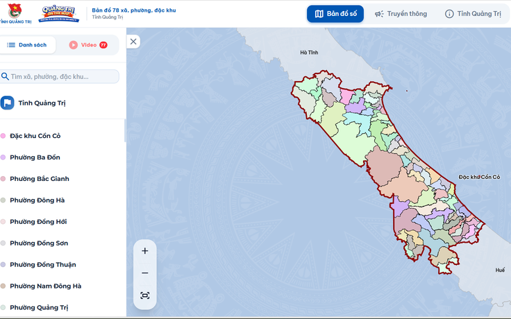Open the Video tab
The image size is (511, 319).
point(87,45)
